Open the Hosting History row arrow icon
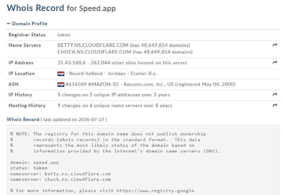The width and height of the screenshot is (284, 195). [275, 105]
